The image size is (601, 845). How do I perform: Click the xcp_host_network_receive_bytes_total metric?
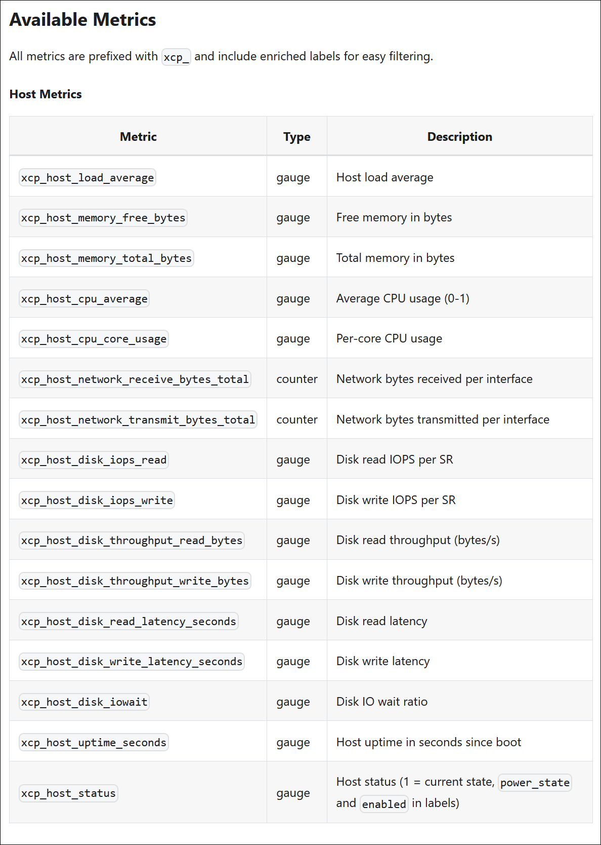tap(135, 379)
